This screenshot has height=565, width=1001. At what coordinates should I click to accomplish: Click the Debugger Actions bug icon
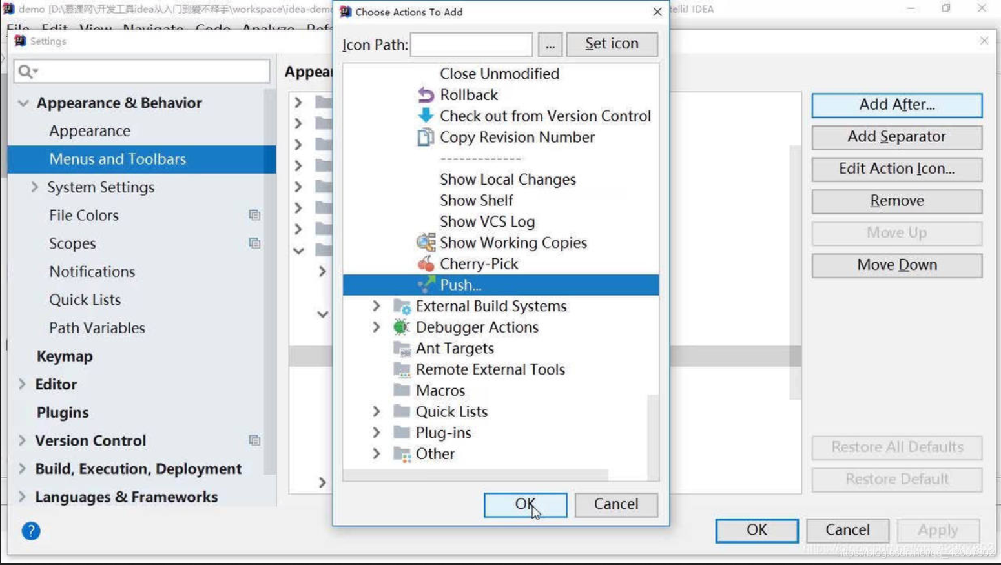(x=401, y=327)
